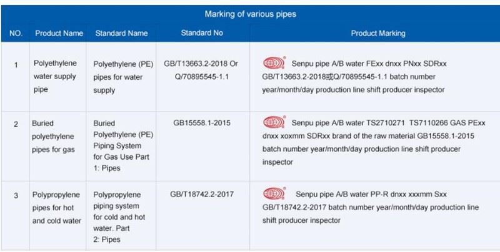Select the Standard No column header
Screen dimensions: 500x252
tap(202, 33)
